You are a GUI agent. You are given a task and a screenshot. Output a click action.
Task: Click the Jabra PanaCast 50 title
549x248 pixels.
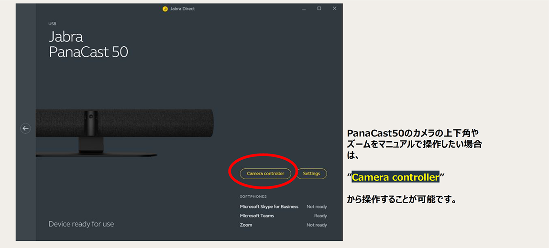pos(88,44)
